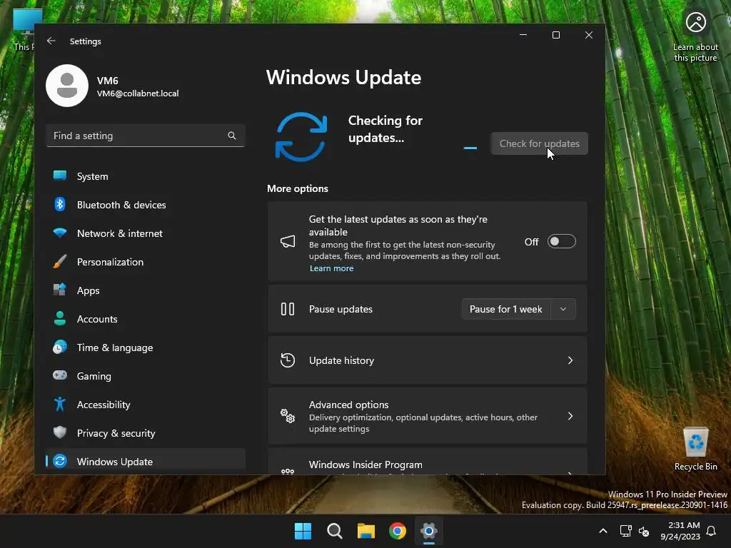The width and height of the screenshot is (731, 548).
Task: Expand the Pause updates duration dropdown arrow
Action: click(563, 309)
